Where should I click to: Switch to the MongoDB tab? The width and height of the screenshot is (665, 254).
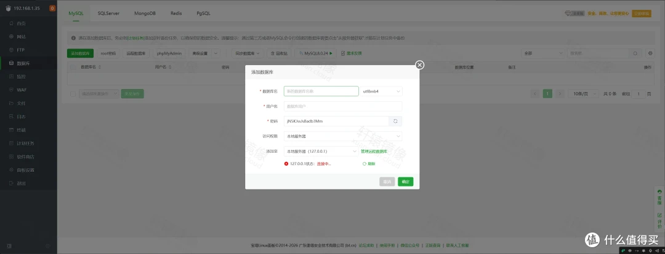[145, 13]
